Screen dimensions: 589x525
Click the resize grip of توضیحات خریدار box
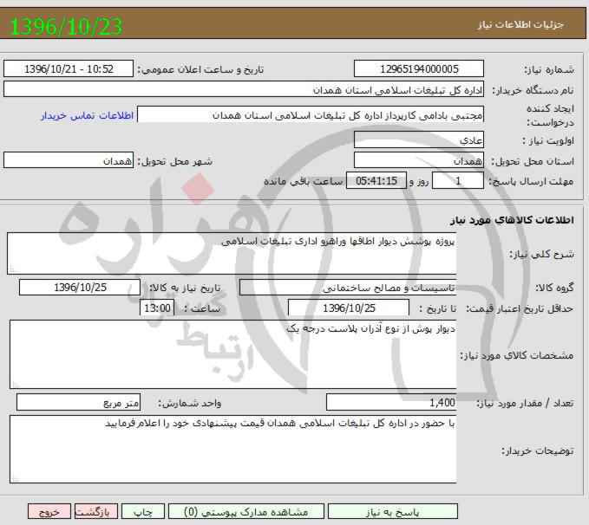pyautogui.click(x=15, y=478)
